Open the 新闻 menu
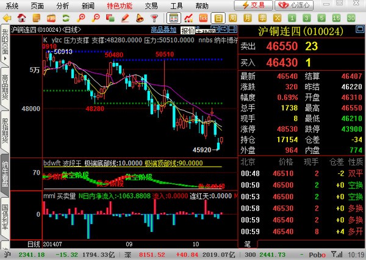This screenshot has height=260, width=366. [88, 6]
